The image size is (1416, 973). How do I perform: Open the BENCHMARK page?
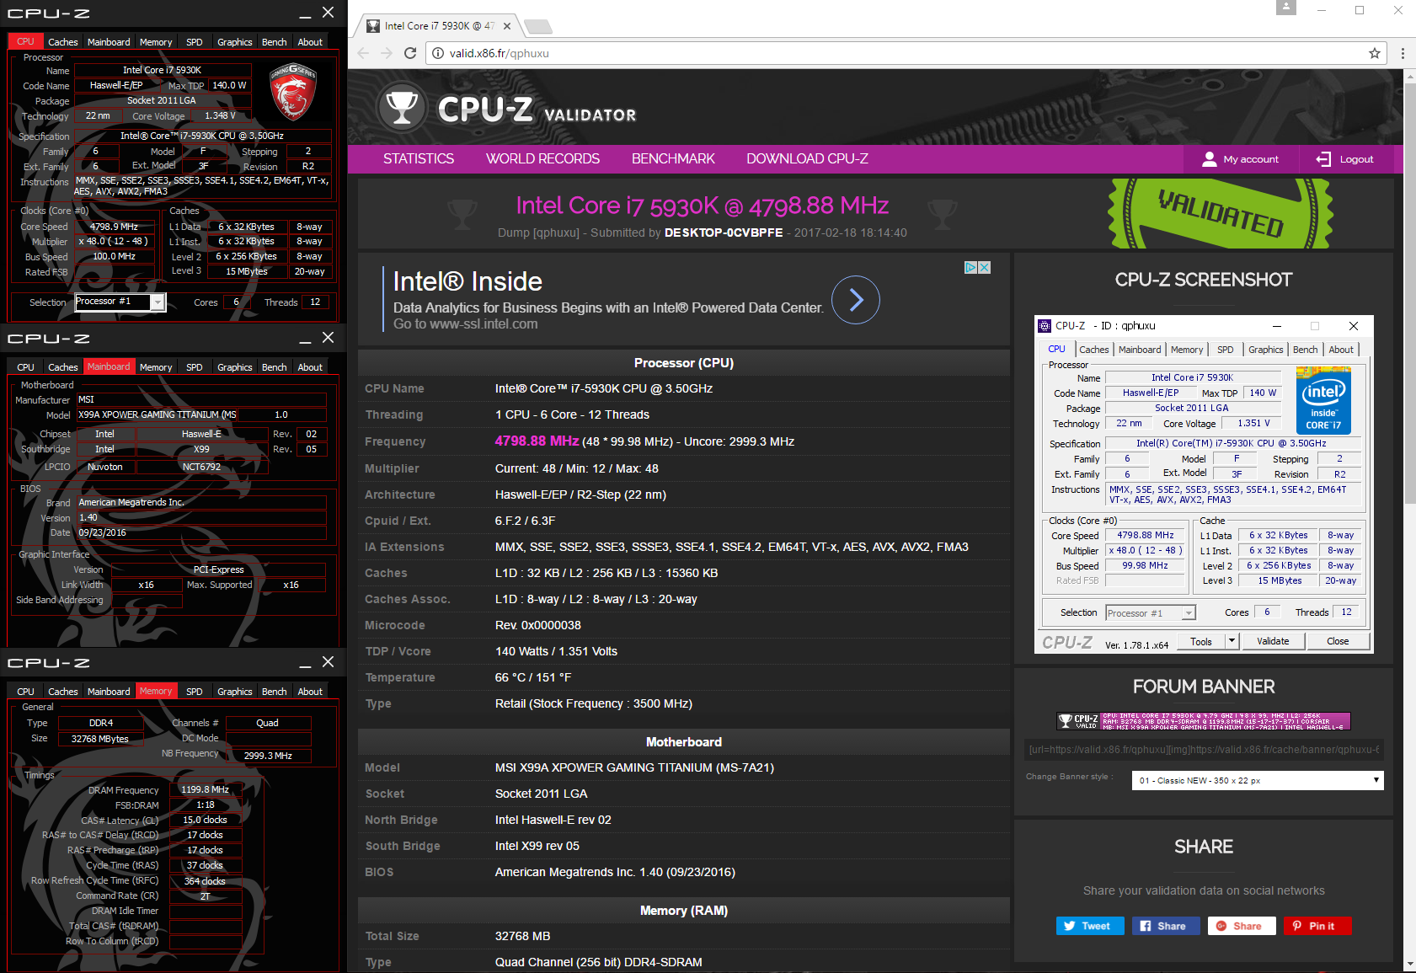tap(673, 158)
